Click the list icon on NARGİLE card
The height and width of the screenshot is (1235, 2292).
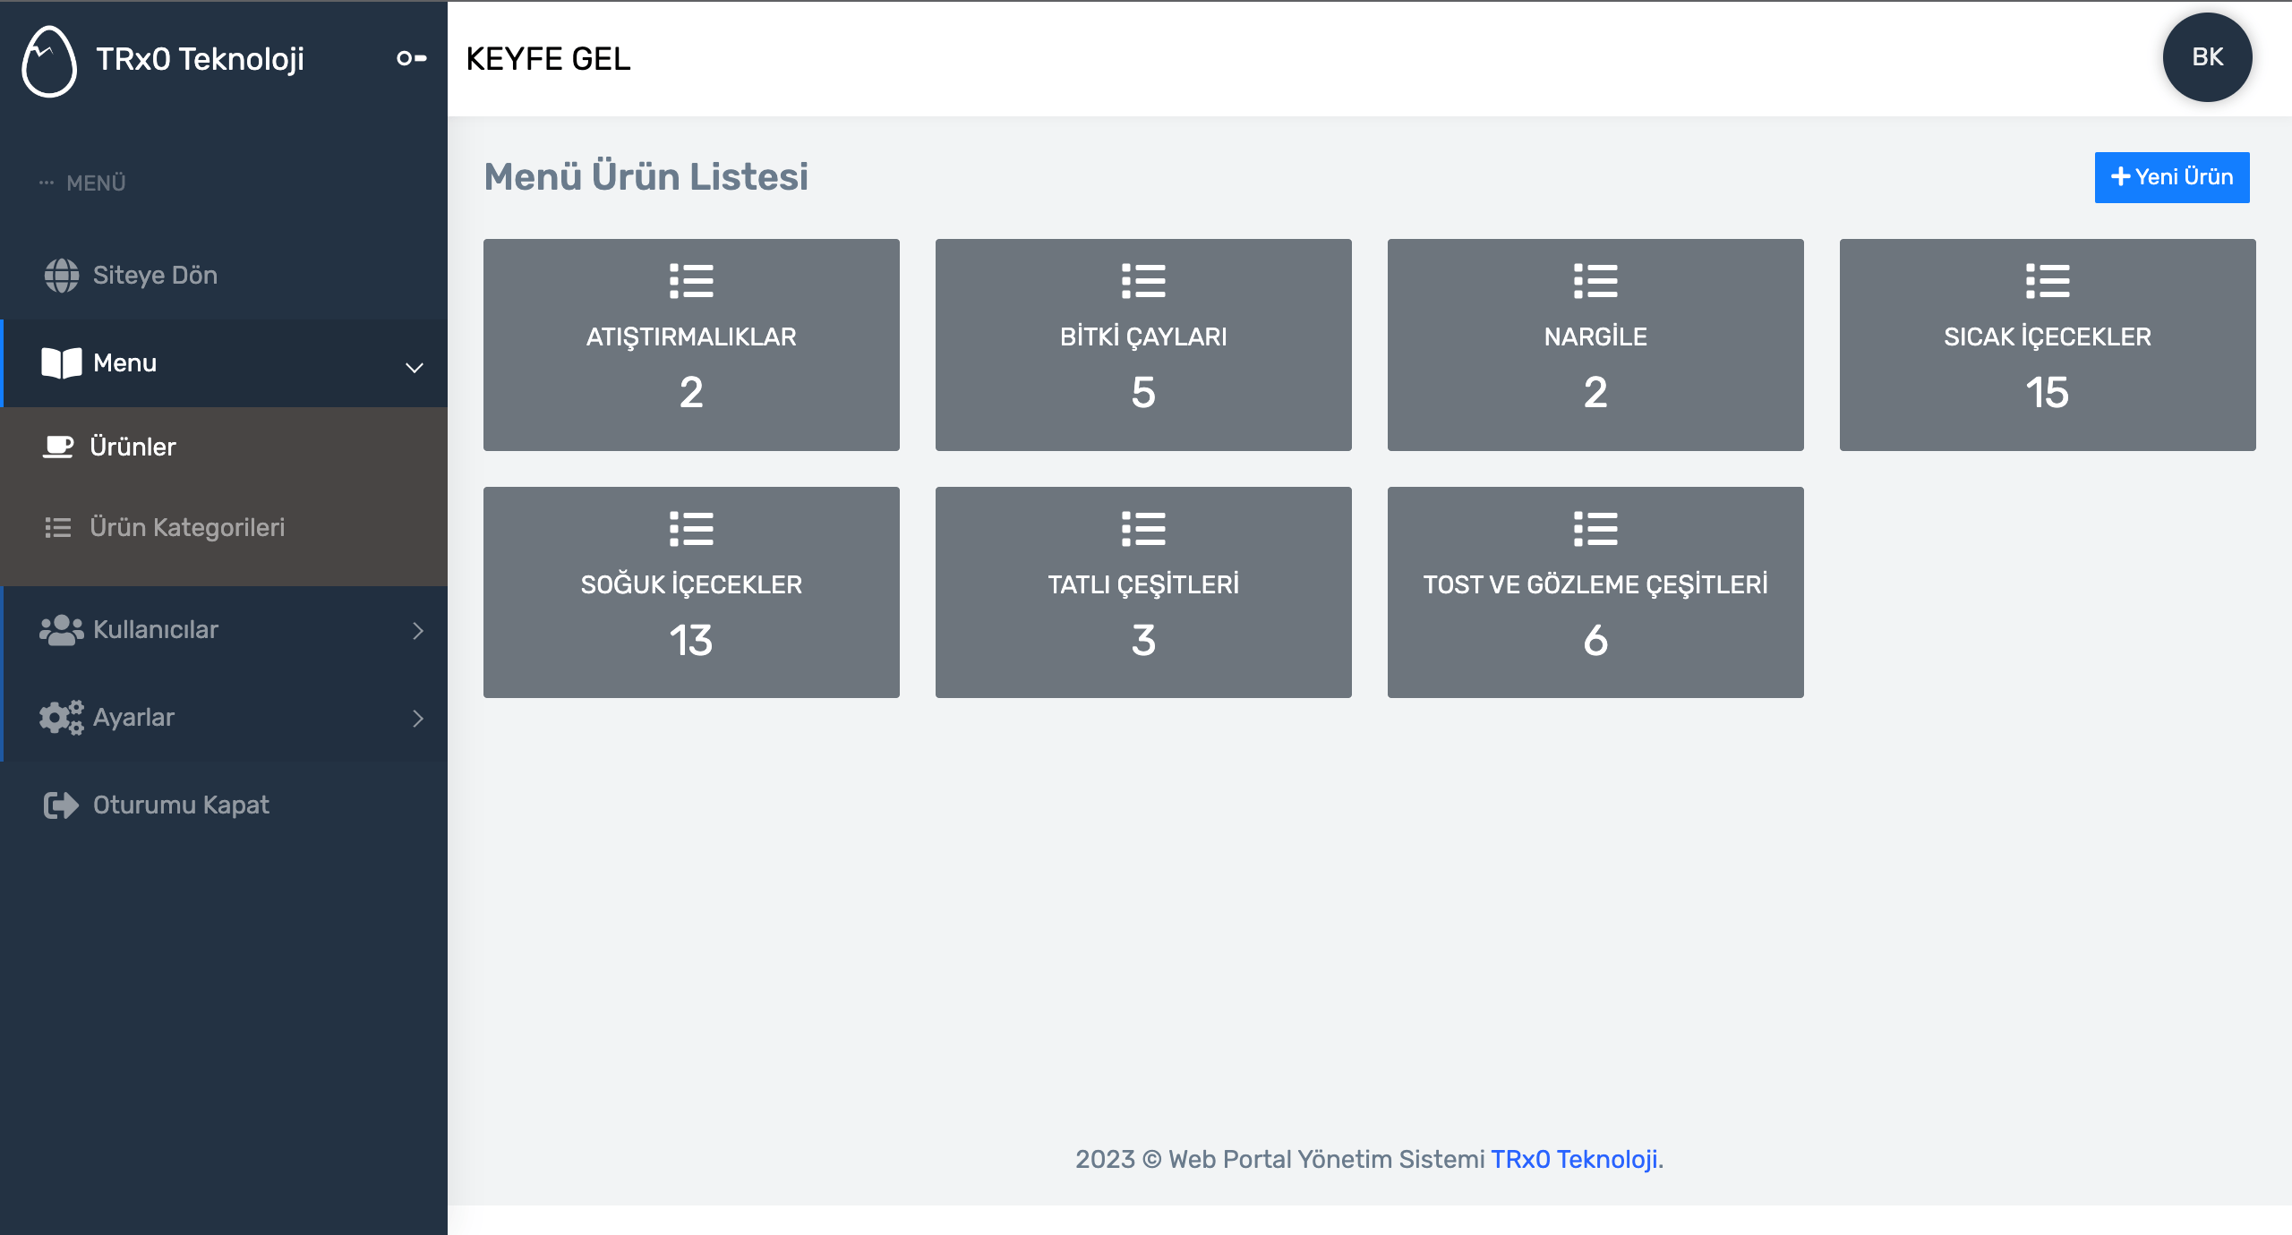(1595, 281)
